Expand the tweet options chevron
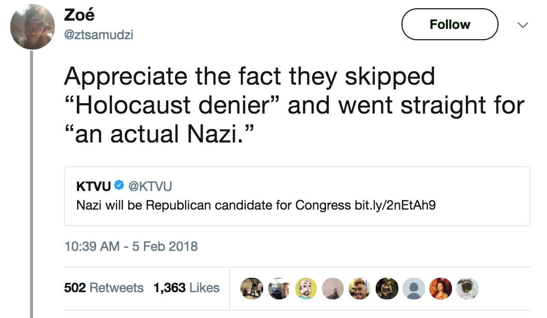 click(x=523, y=25)
